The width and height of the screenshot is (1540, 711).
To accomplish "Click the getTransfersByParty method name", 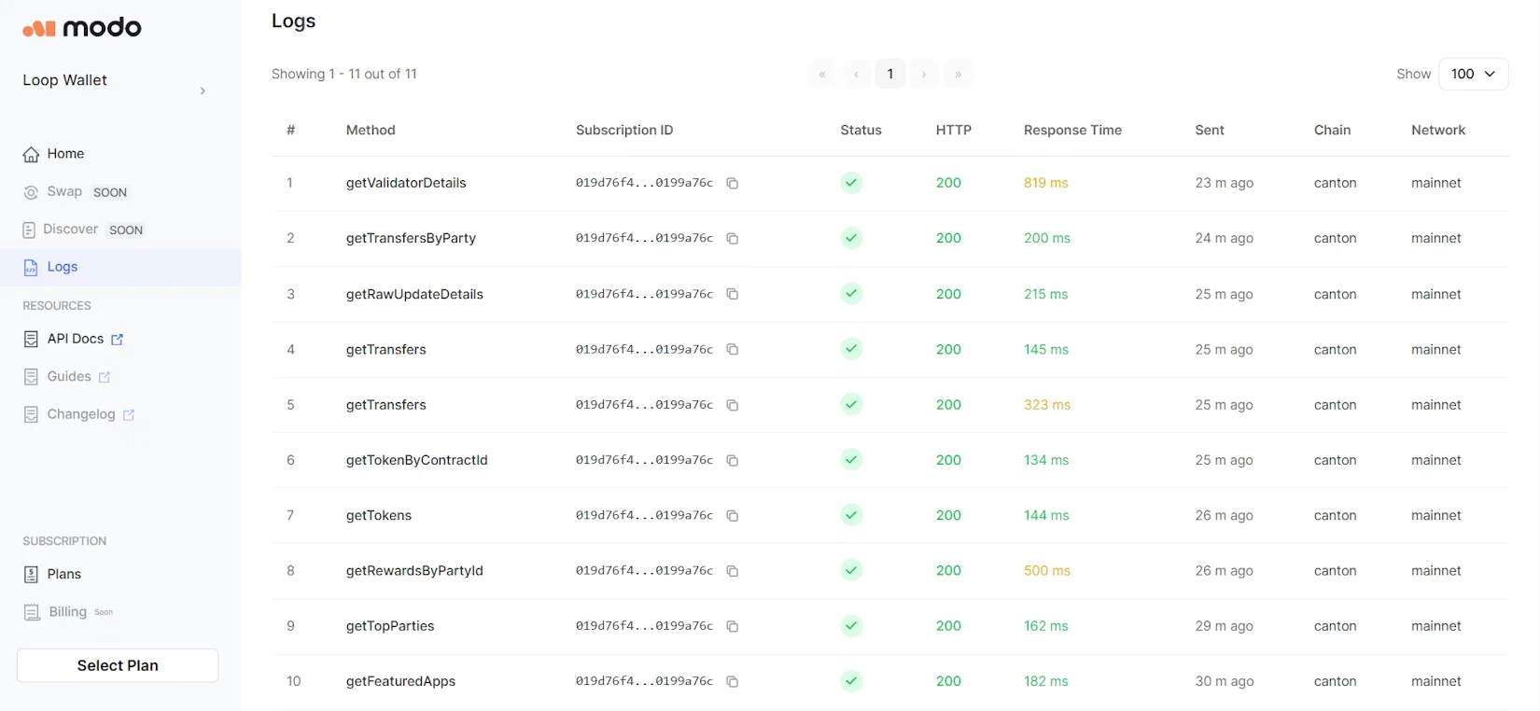I will [x=411, y=238].
